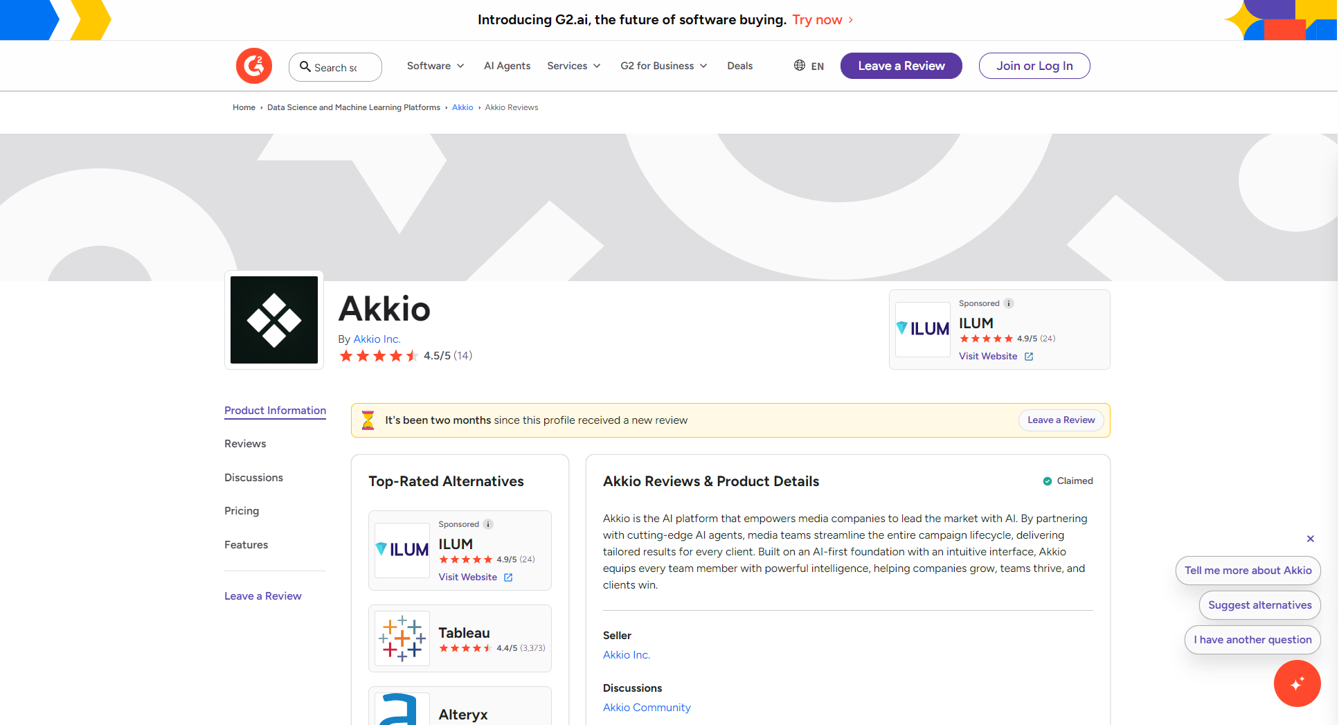The height and width of the screenshot is (725, 1339).
Task: Click the search magnifier icon
Action: click(305, 66)
